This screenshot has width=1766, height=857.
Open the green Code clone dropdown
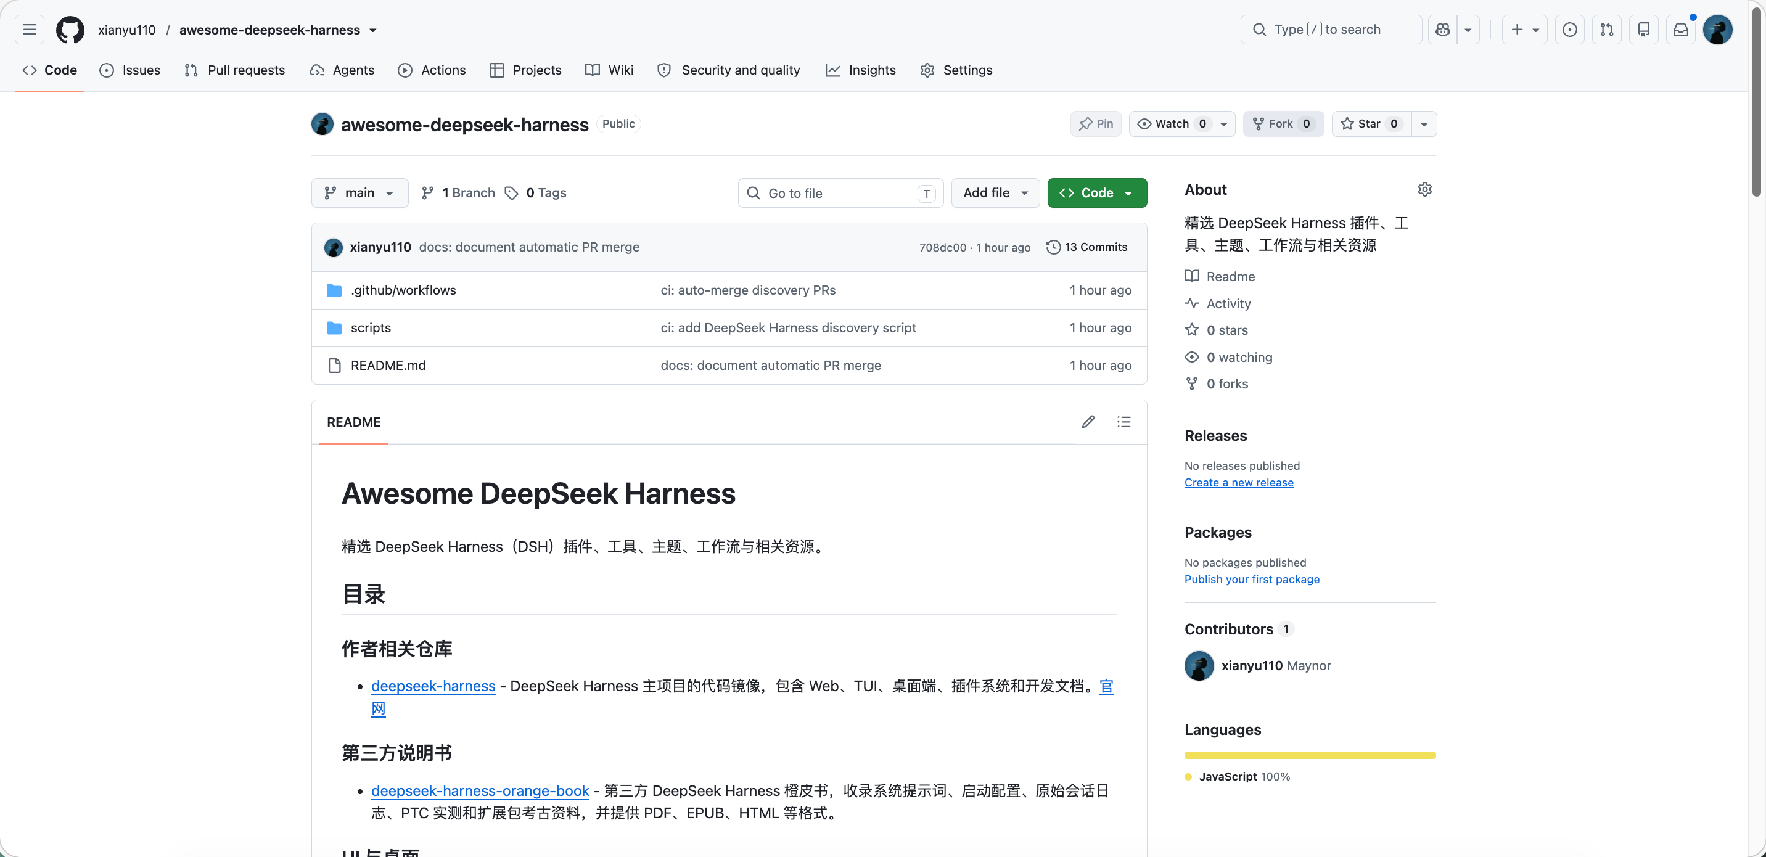(x=1097, y=192)
